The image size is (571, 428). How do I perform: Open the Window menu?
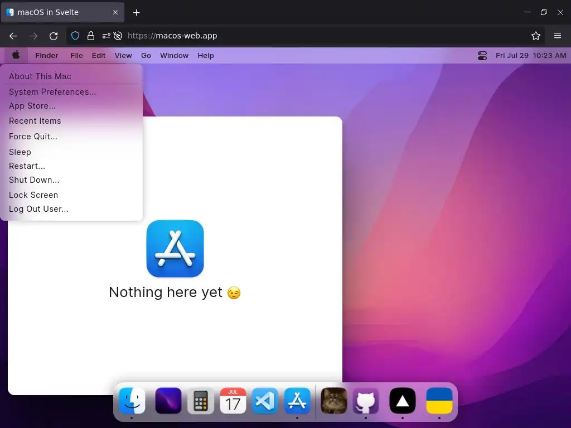pyautogui.click(x=175, y=55)
